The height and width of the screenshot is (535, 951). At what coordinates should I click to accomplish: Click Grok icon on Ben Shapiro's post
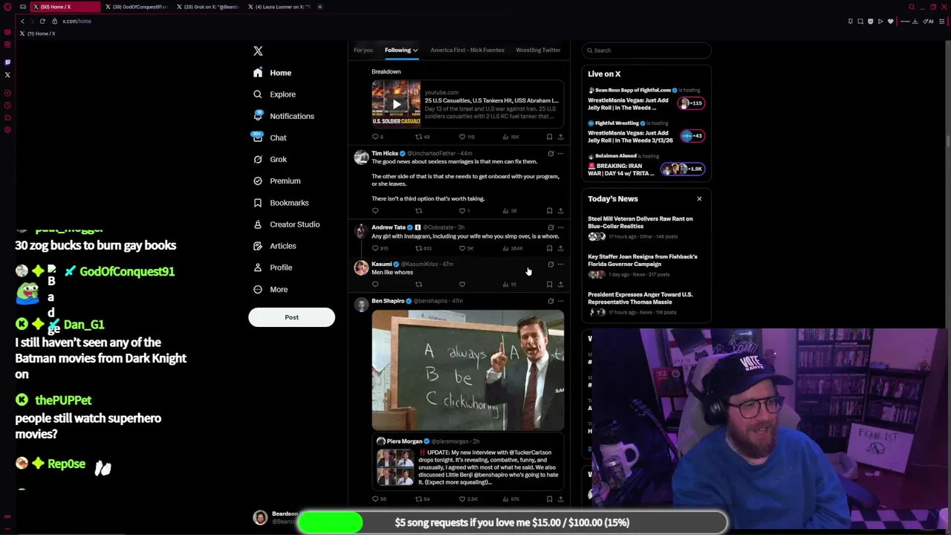click(x=551, y=301)
